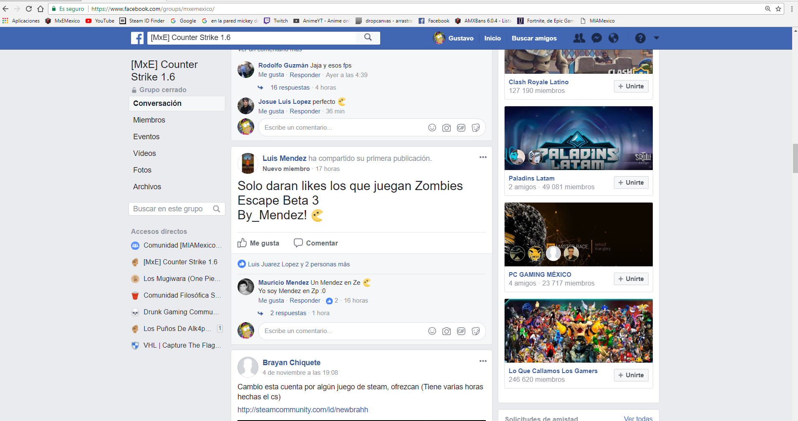Screen dimensions: 798x421
Task: Insert emoji in the upper comment box
Action: (x=432, y=128)
